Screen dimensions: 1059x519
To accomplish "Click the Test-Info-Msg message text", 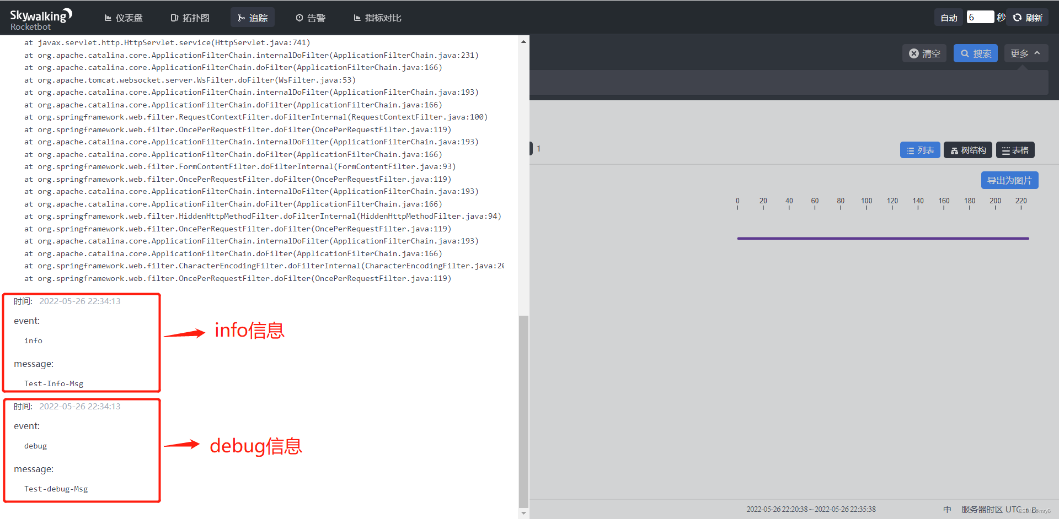I will (54, 384).
